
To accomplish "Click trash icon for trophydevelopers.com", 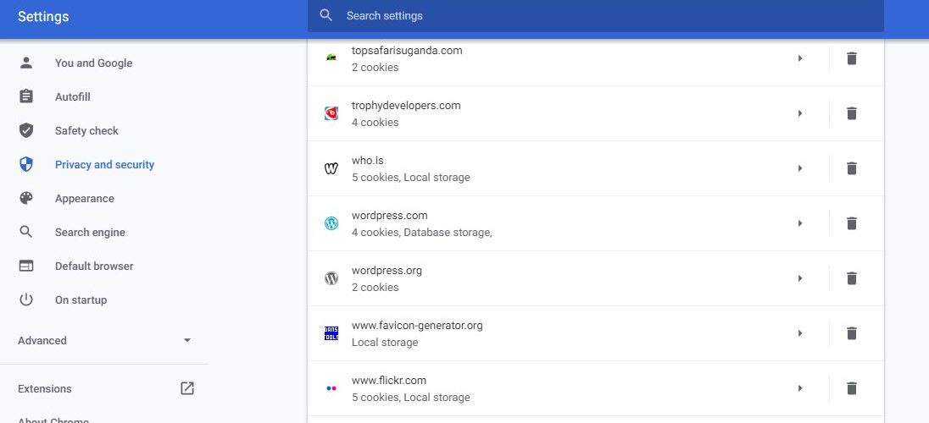I will 851,113.
